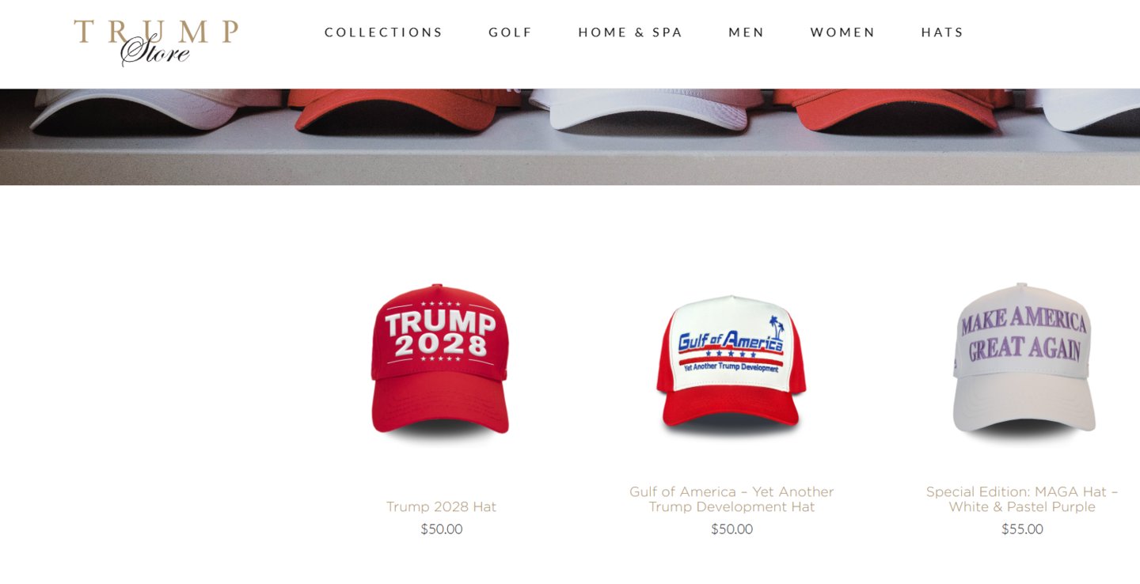
Task: Click the $50.00 price under Trump 2028 Hat
Action: [x=441, y=529]
